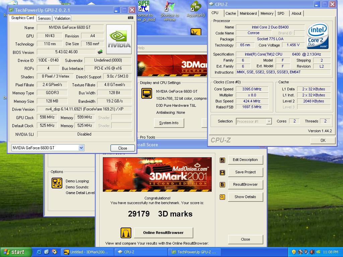Switch to the Sensors tab in GPU-Z
Viewport: 343px width, 257px height.
point(44,18)
